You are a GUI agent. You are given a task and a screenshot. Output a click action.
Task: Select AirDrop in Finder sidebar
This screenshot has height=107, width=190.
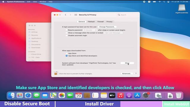[34, 32]
